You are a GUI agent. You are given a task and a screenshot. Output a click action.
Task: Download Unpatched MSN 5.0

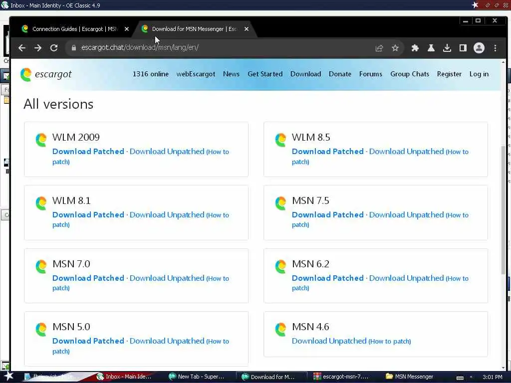pos(167,341)
